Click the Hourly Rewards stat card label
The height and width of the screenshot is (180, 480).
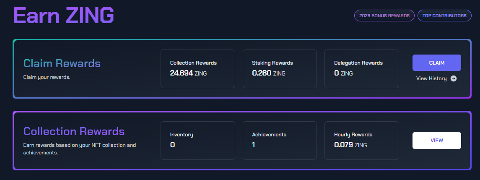click(353, 135)
